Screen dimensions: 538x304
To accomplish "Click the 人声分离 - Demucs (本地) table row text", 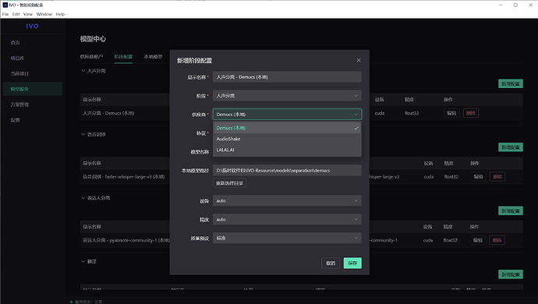I will 108,113.
